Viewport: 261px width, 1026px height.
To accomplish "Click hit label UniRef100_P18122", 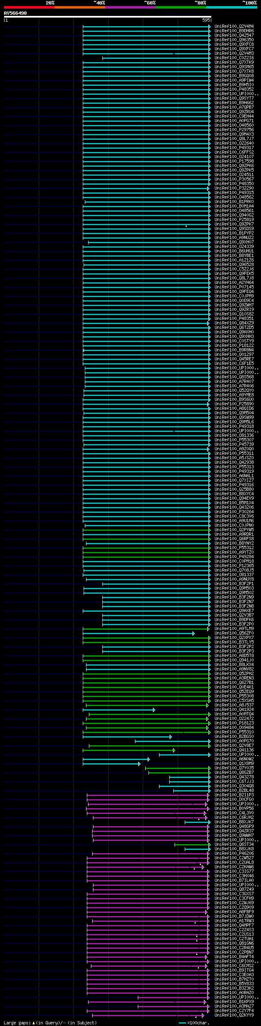I will [234, 346].
